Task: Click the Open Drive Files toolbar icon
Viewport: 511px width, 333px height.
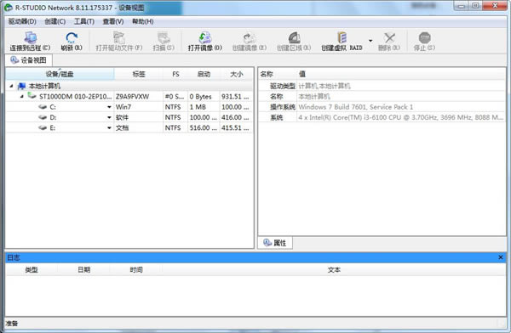Action: tap(119, 37)
